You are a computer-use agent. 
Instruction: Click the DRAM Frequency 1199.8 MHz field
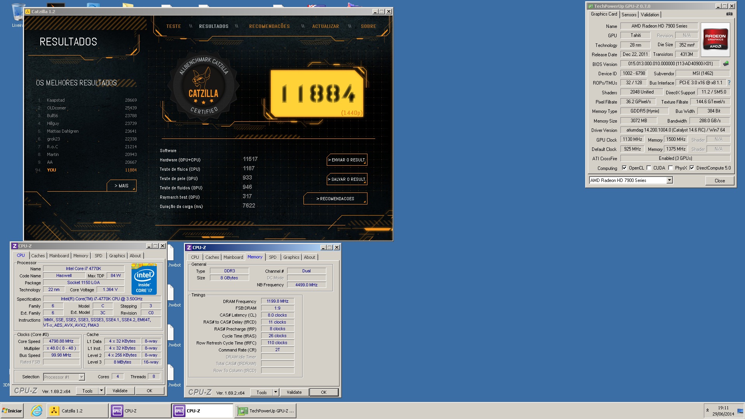tap(277, 301)
